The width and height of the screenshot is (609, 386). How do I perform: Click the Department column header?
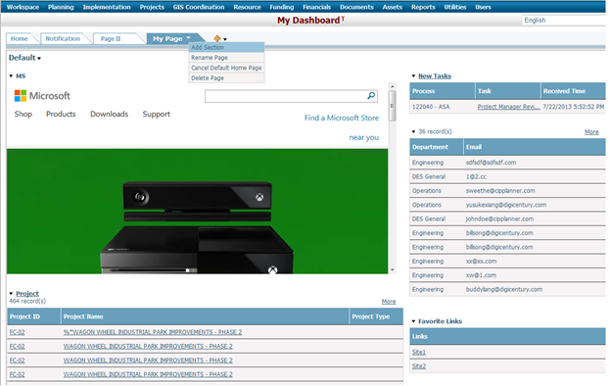click(437, 147)
